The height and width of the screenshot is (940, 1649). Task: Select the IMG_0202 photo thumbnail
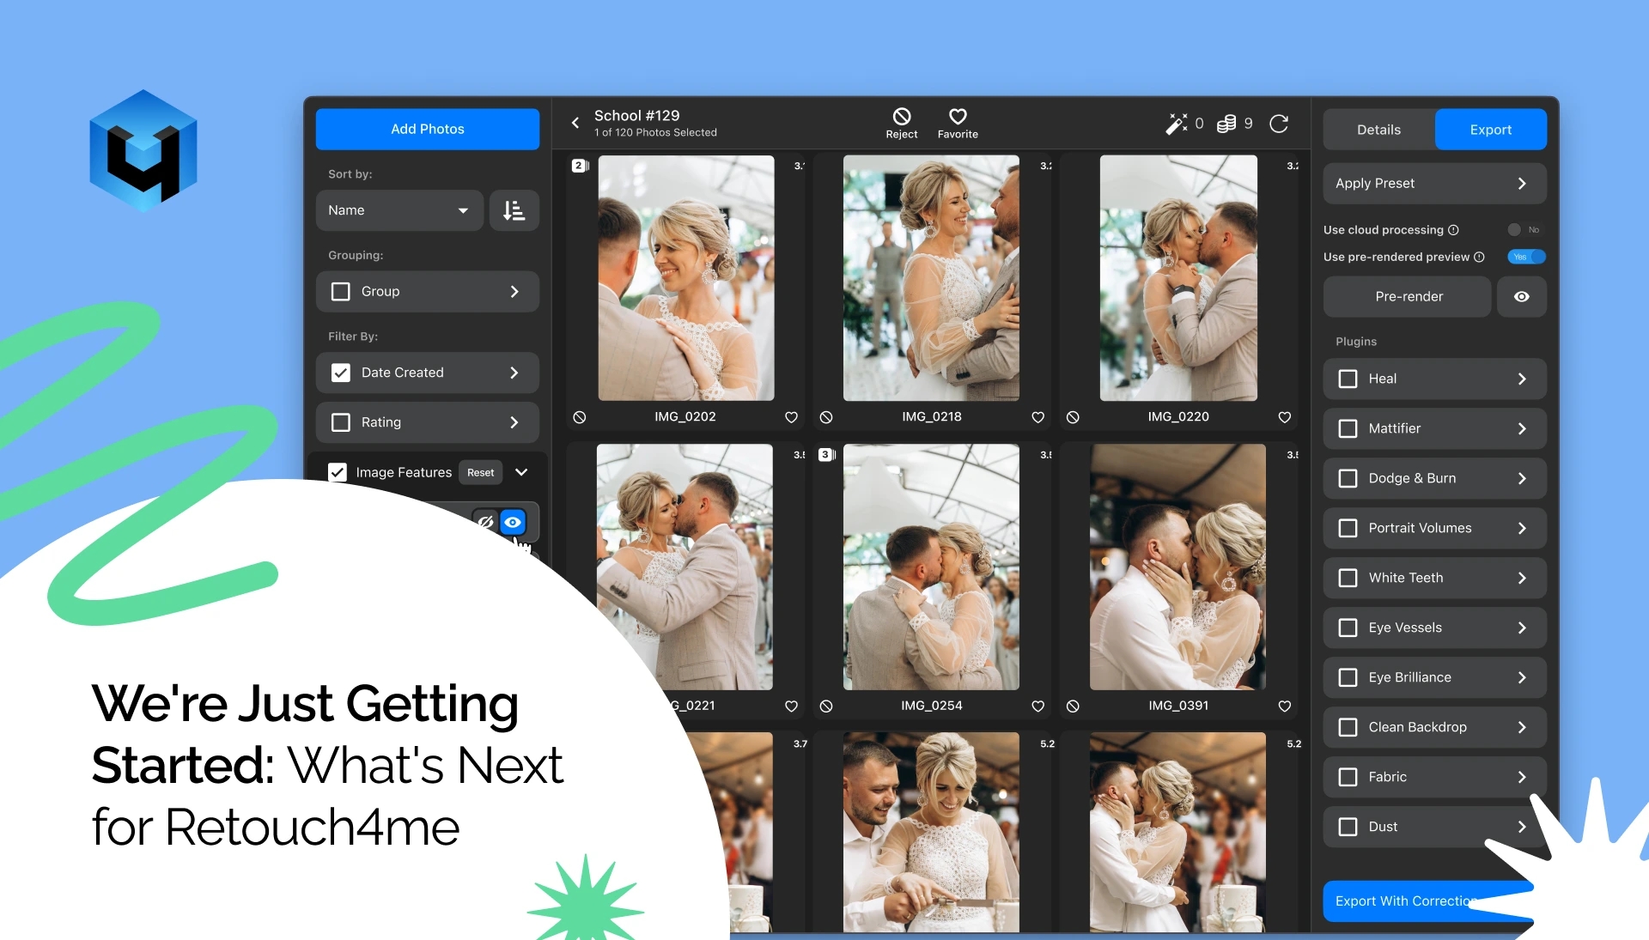[686, 278]
